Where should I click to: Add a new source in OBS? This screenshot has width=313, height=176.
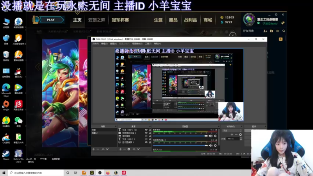coord(120,149)
